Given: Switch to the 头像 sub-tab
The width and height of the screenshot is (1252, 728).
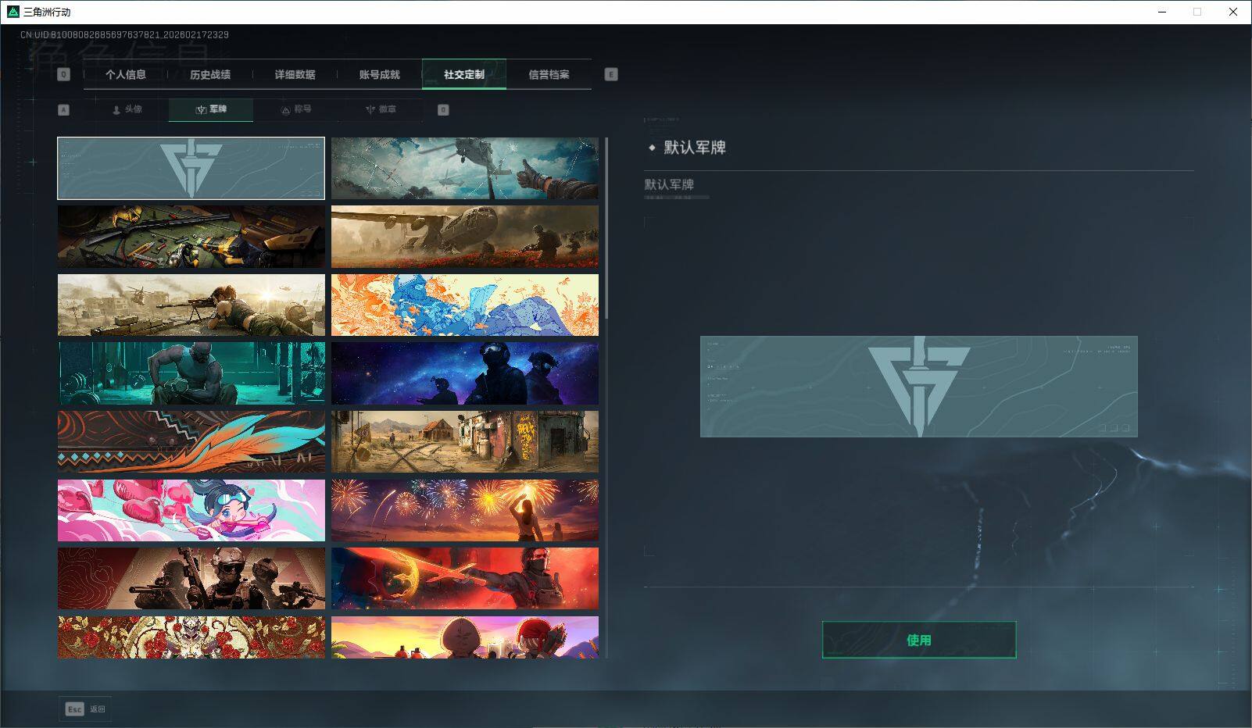Looking at the screenshot, I should coord(127,110).
